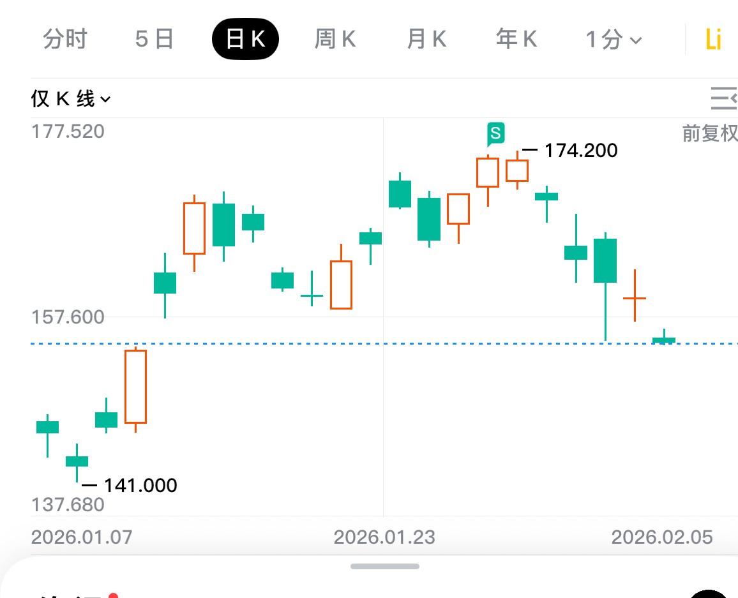The height and width of the screenshot is (598, 738).
Task: Click the green S signal marker
Action: click(495, 134)
